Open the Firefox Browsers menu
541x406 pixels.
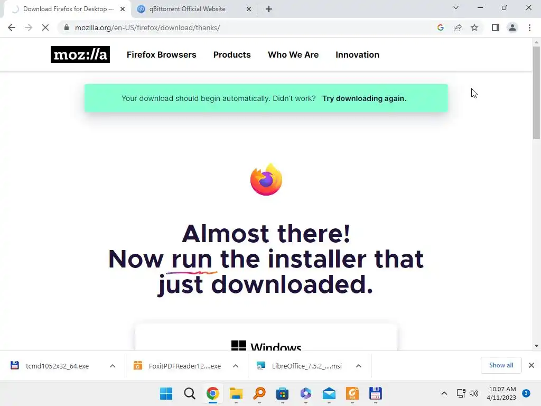(162, 54)
